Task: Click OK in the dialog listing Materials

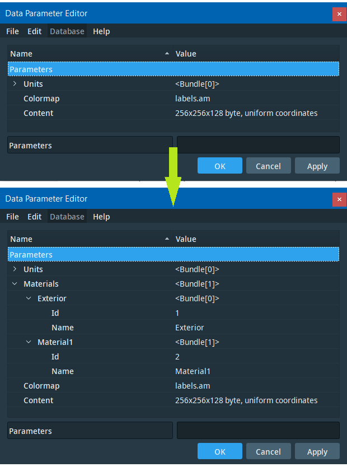Action: [x=219, y=451]
